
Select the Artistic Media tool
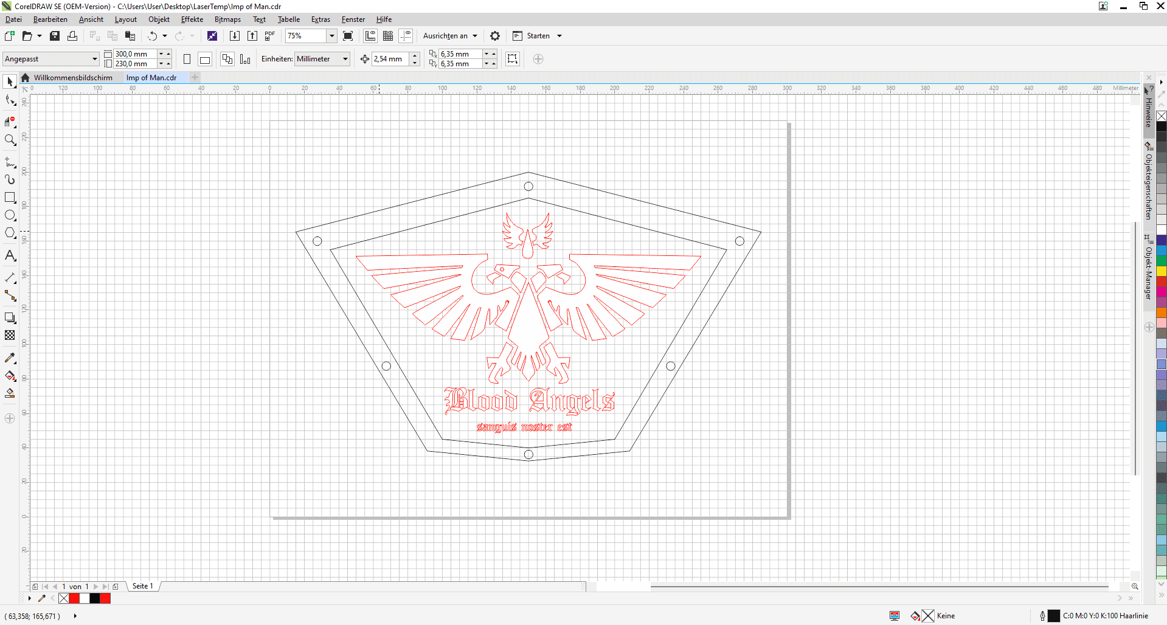[10, 179]
